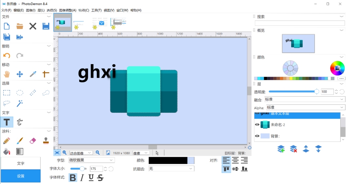Select the measure tool
The height and width of the screenshot is (184, 346).
46,74
